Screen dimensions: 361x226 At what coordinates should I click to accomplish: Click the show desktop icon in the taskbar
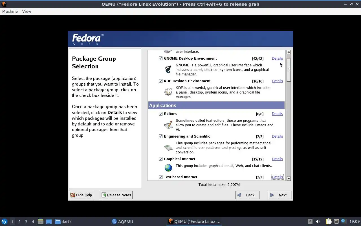click(49, 221)
